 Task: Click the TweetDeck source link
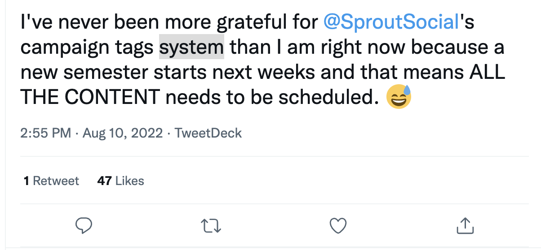208,133
